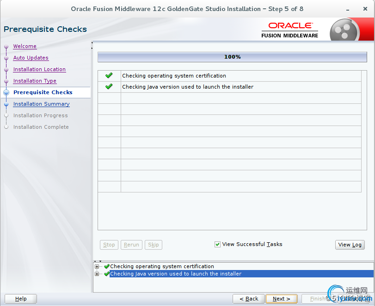Image resolution: width=375 pixels, height=306 pixels.
Task: Select the 'Checking operating system certification' table row
Action: click(230, 76)
